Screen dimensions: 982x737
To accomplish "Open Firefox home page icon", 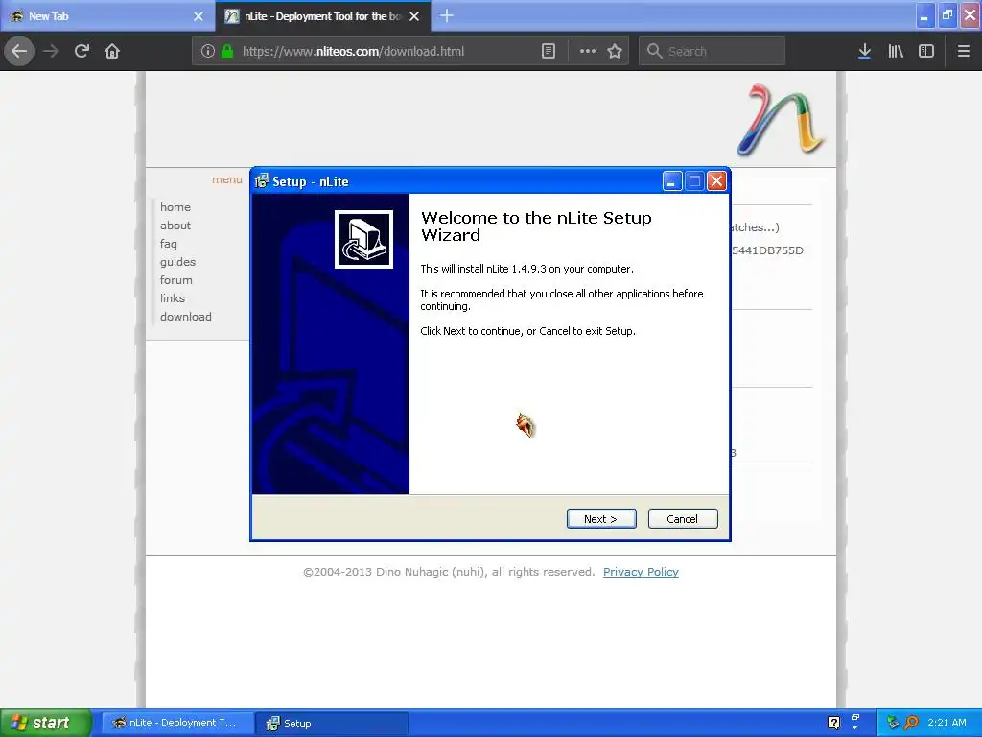I will pyautogui.click(x=112, y=52).
